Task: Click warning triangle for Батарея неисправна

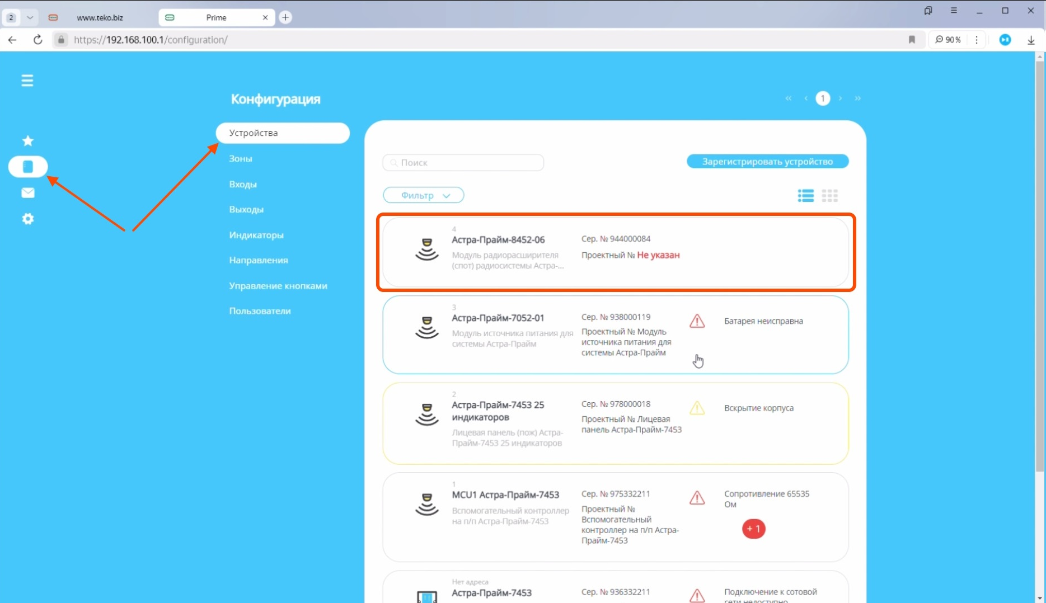Action: pyautogui.click(x=697, y=321)
